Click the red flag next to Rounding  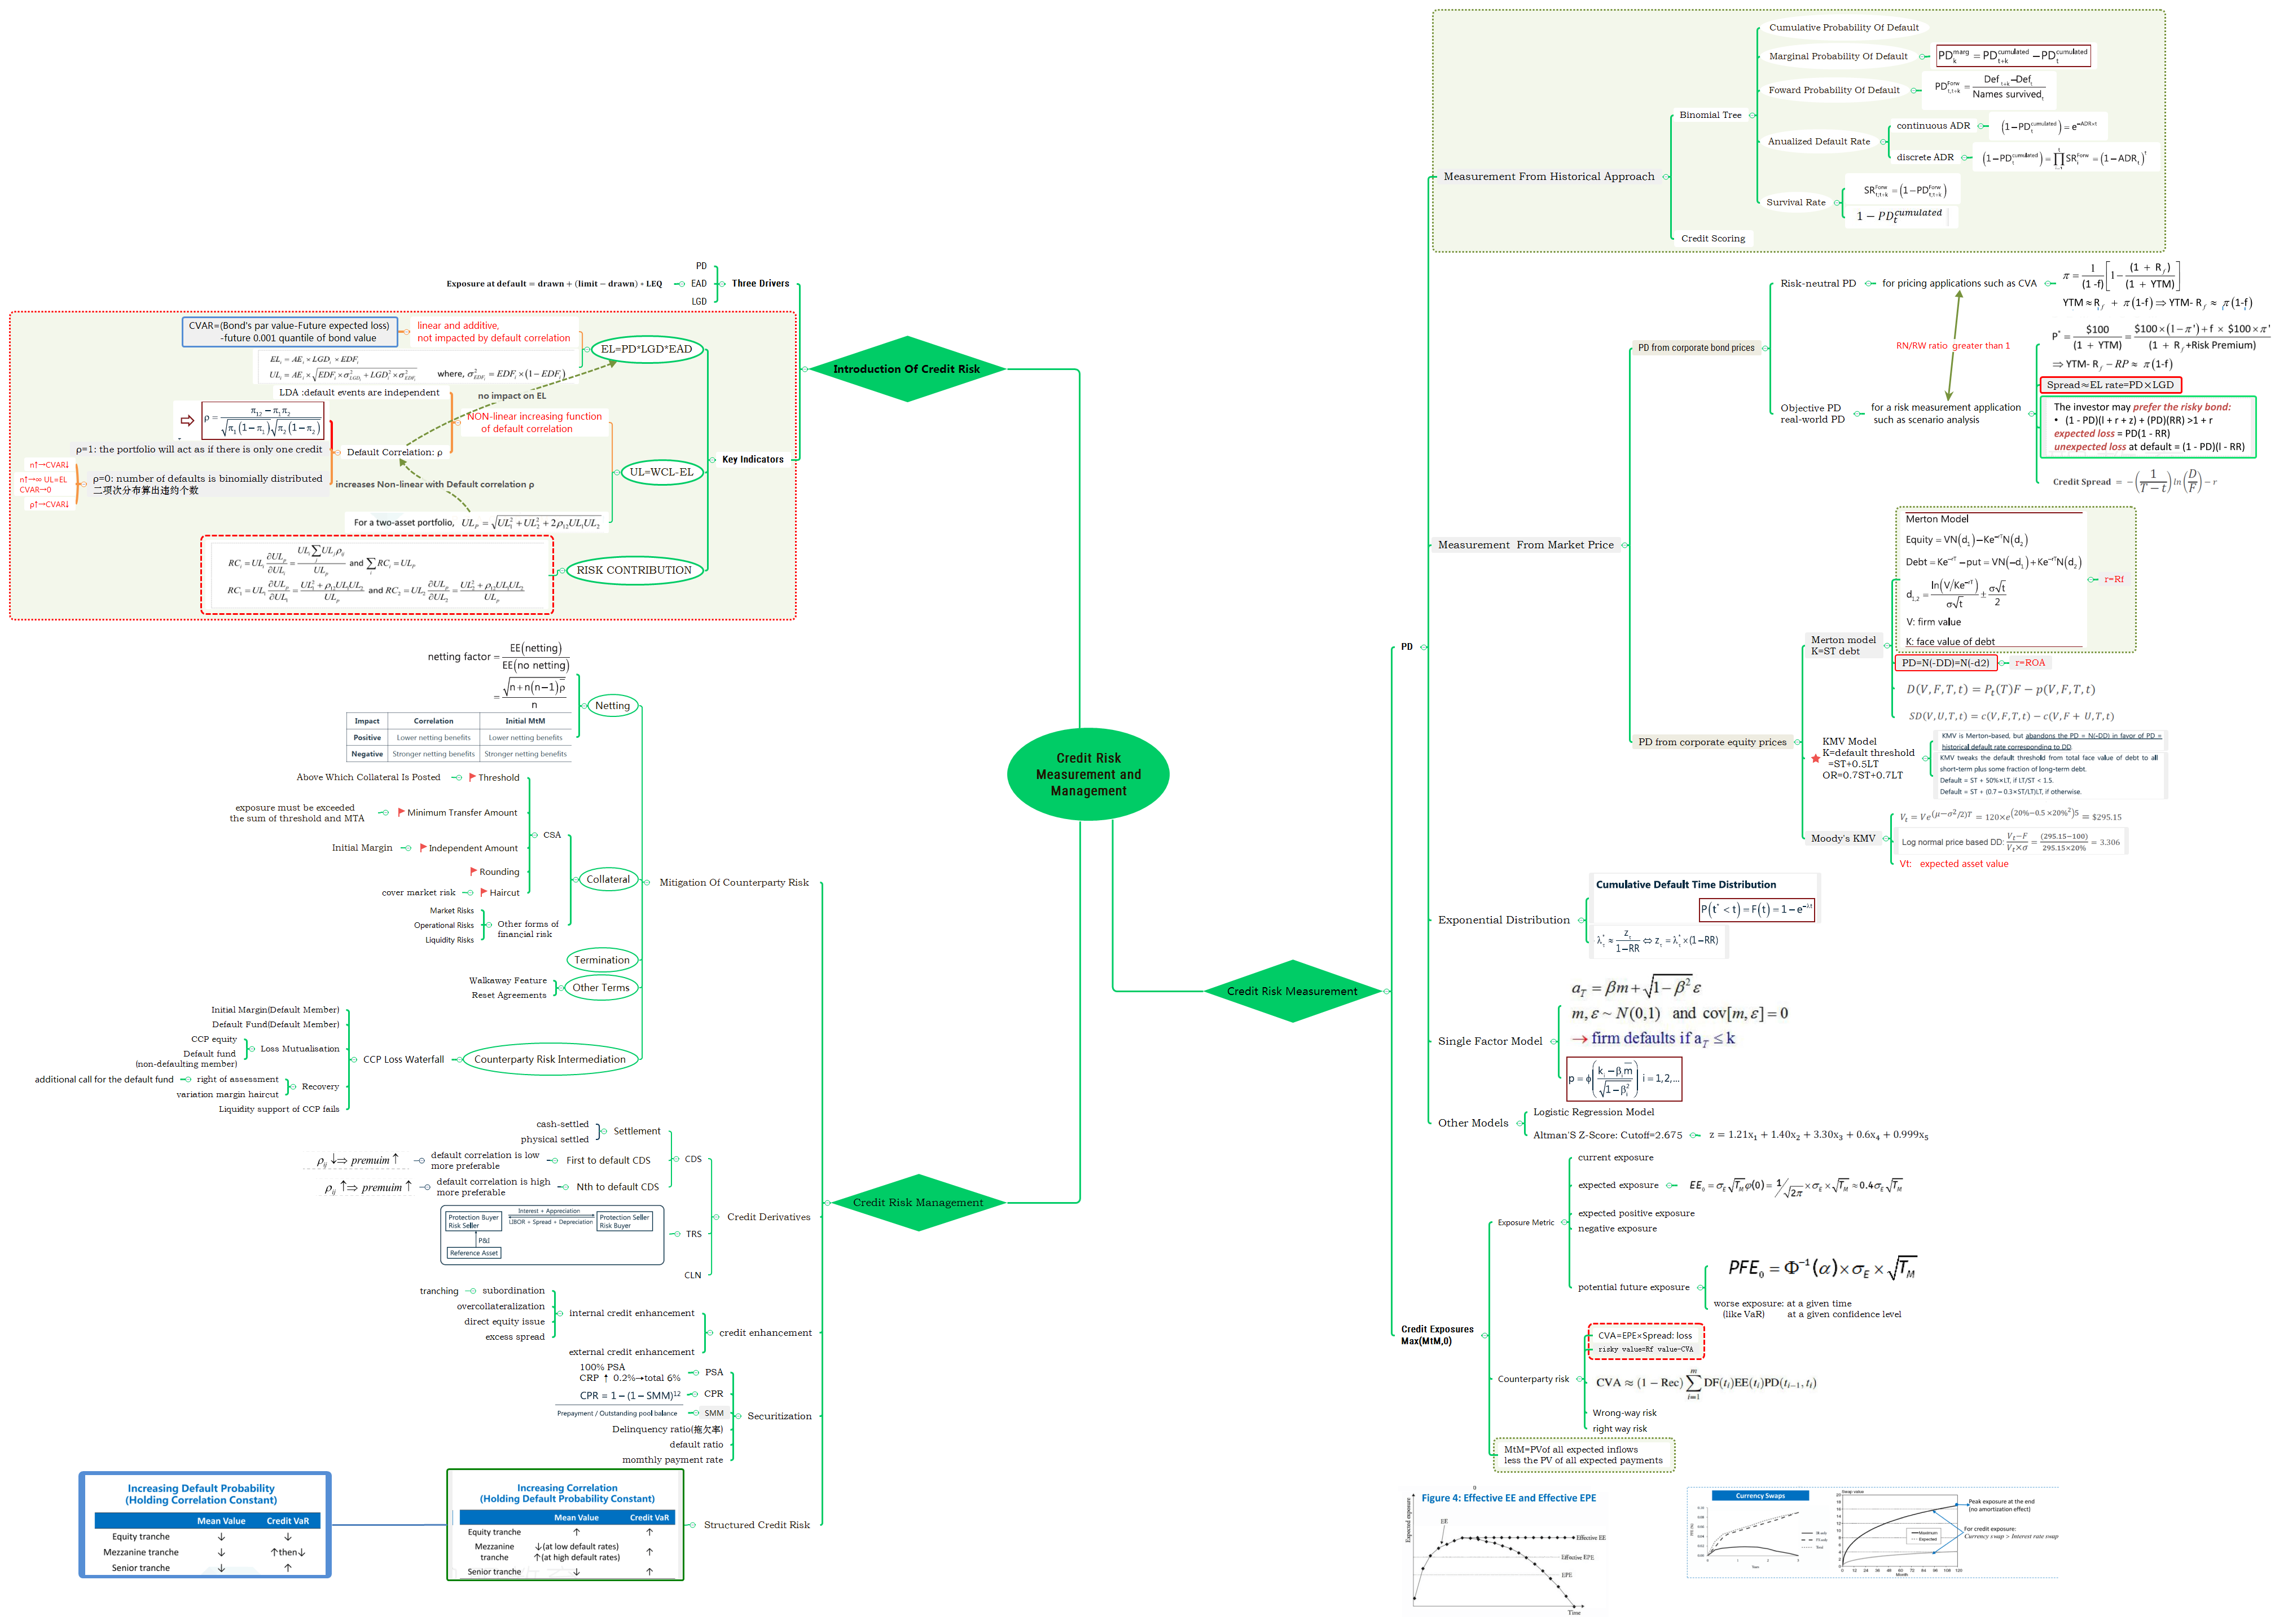(x=473, y=871)
